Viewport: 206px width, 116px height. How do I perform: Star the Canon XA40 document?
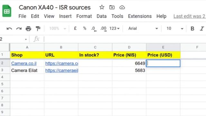102,7
